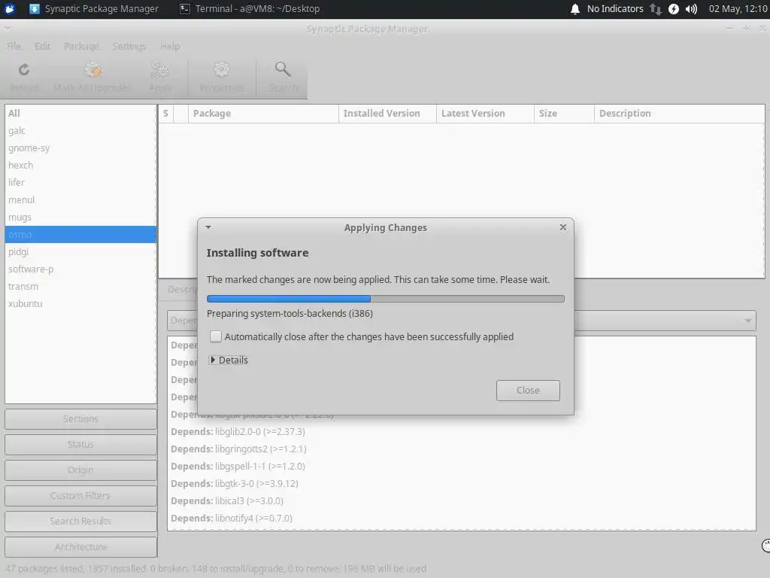
Task: Click the Search Results button
Action: pyautogui.click(x=80, y=521)
